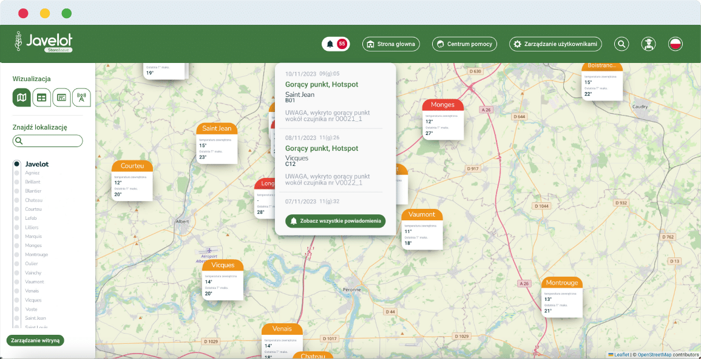Image resolution: width=701 pixels, height=359 pixels.
Task: Open Zarządzanie użytkownikami
Action: pyautogui.click(x=555, y=44)
